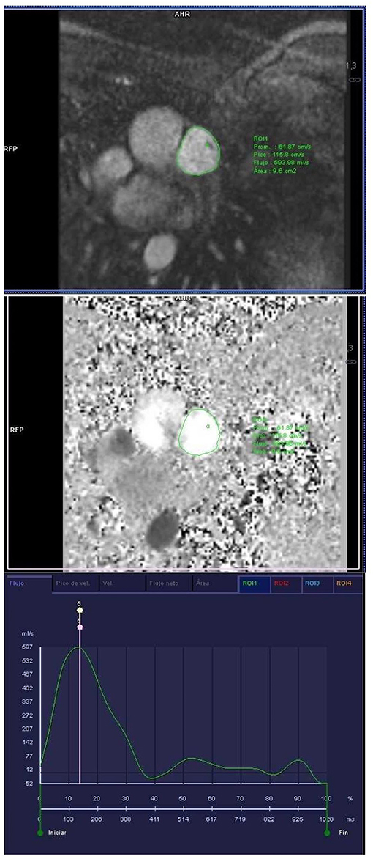Select the white phase marker labeled 5
This screenshot has height=862, width=373.
pos(80,610)
